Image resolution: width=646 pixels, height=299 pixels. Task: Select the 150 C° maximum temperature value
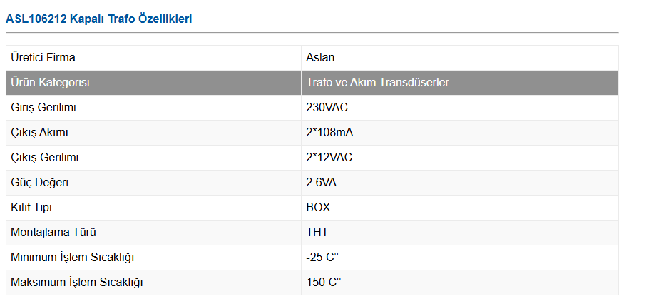(324, 283)
